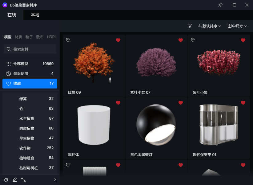253x185 pixels.
Task: Toggle the heart on the bottom-row card with a cube icon
Action: (x=118, y=165)
